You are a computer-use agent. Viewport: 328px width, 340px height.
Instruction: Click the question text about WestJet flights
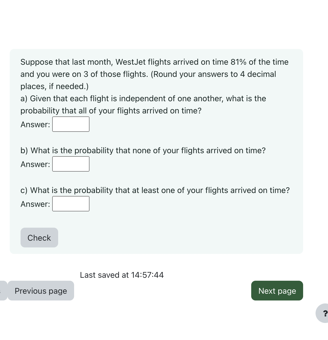154,74
